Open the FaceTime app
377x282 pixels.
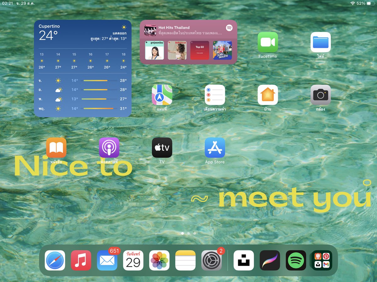click(268, 42)
